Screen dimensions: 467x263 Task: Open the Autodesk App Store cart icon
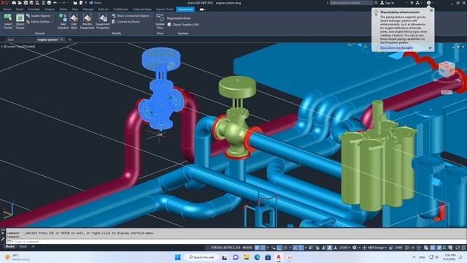pyautogui.click(x=412, y=3)
